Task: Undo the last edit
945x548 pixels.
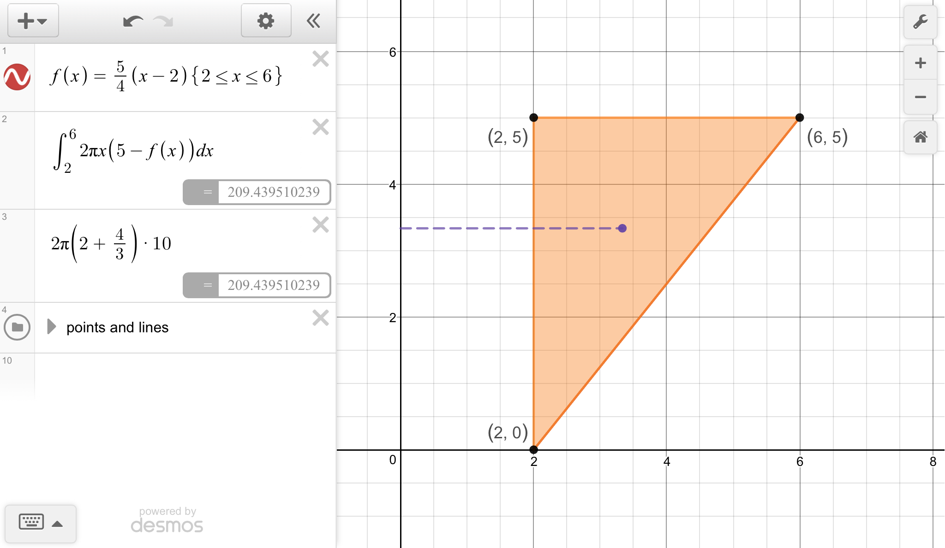Action: click(x=133, y=21)
